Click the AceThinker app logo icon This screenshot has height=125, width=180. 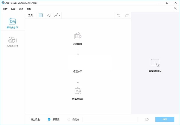pos(3,3)
